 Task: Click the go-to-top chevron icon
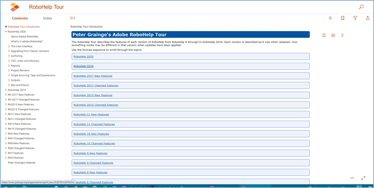[x=352, y=178]
